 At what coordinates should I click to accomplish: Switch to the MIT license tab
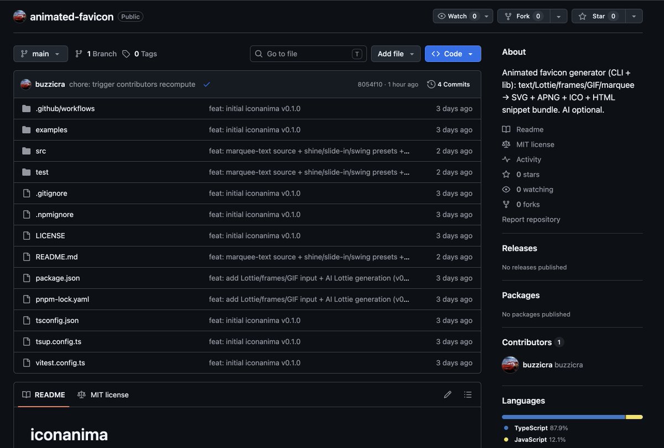point(103,394)
